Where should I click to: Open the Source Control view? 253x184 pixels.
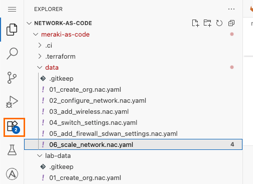pos(12,78)
